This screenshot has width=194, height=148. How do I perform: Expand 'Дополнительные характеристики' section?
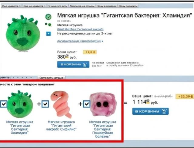(80, 41)
